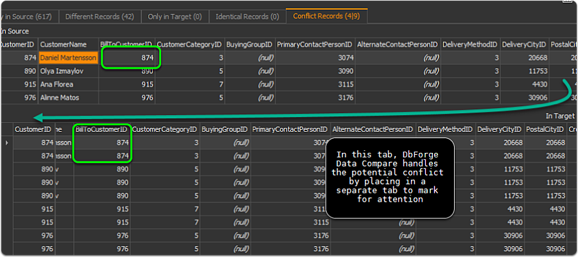Open the partially visible Only in Source (617) tab

pos(28,15)
